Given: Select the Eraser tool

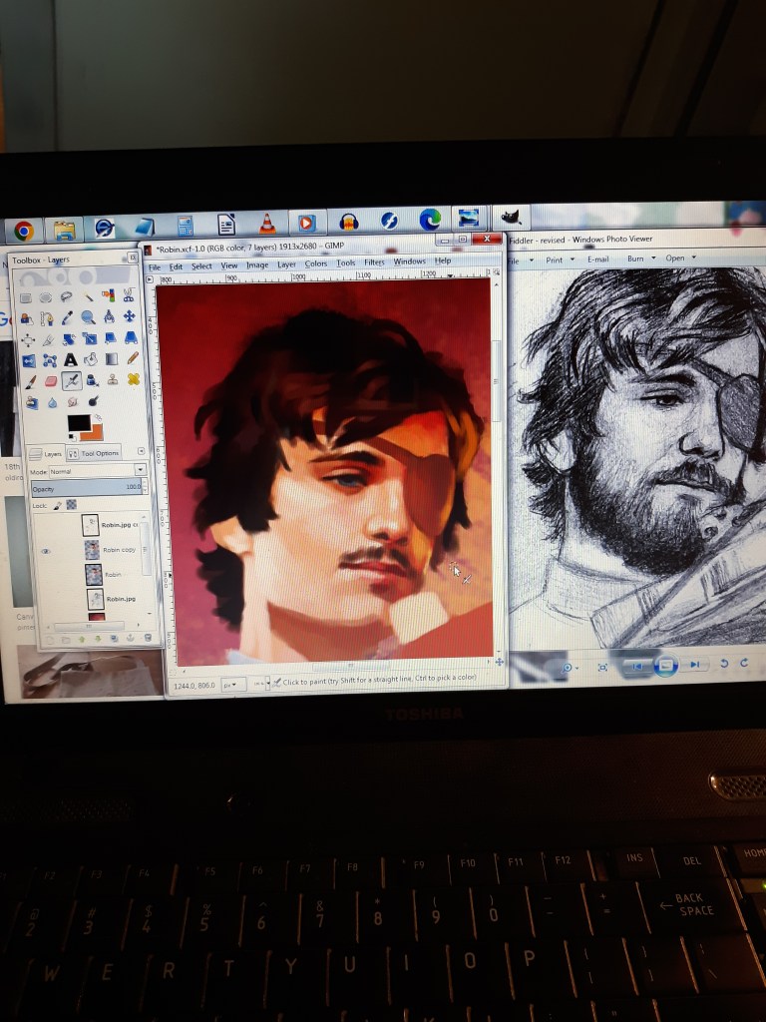Looking at the screenshot, I should [x=50, y=380].
